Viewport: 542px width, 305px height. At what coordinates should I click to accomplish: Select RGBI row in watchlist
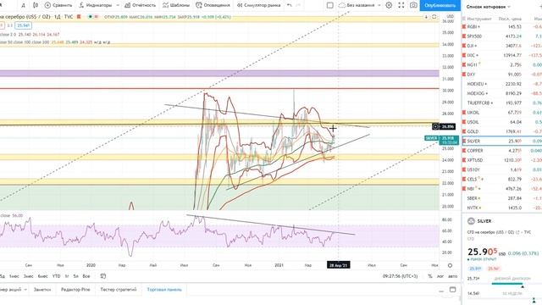[502, 26]
